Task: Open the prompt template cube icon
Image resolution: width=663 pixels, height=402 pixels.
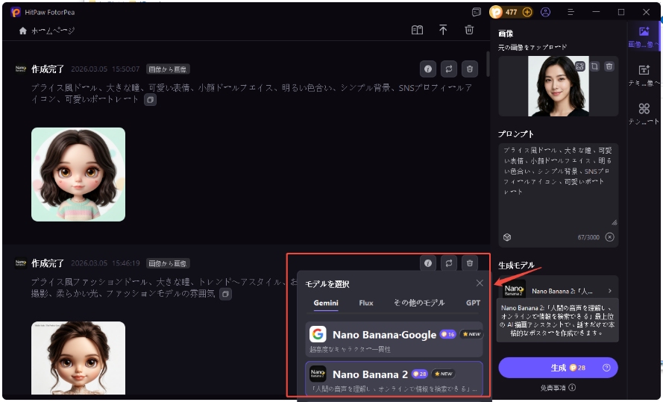Action: (x=507, y=237)
